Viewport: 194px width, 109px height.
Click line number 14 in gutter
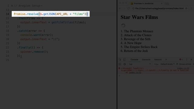pos(7,14)
